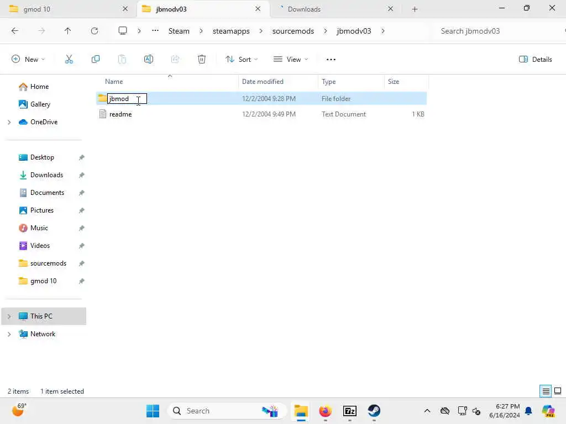The width and height of the screenshot is (566, 424).
Task: Click the Paste clipboard icon
Action: (x=122, y=59)
